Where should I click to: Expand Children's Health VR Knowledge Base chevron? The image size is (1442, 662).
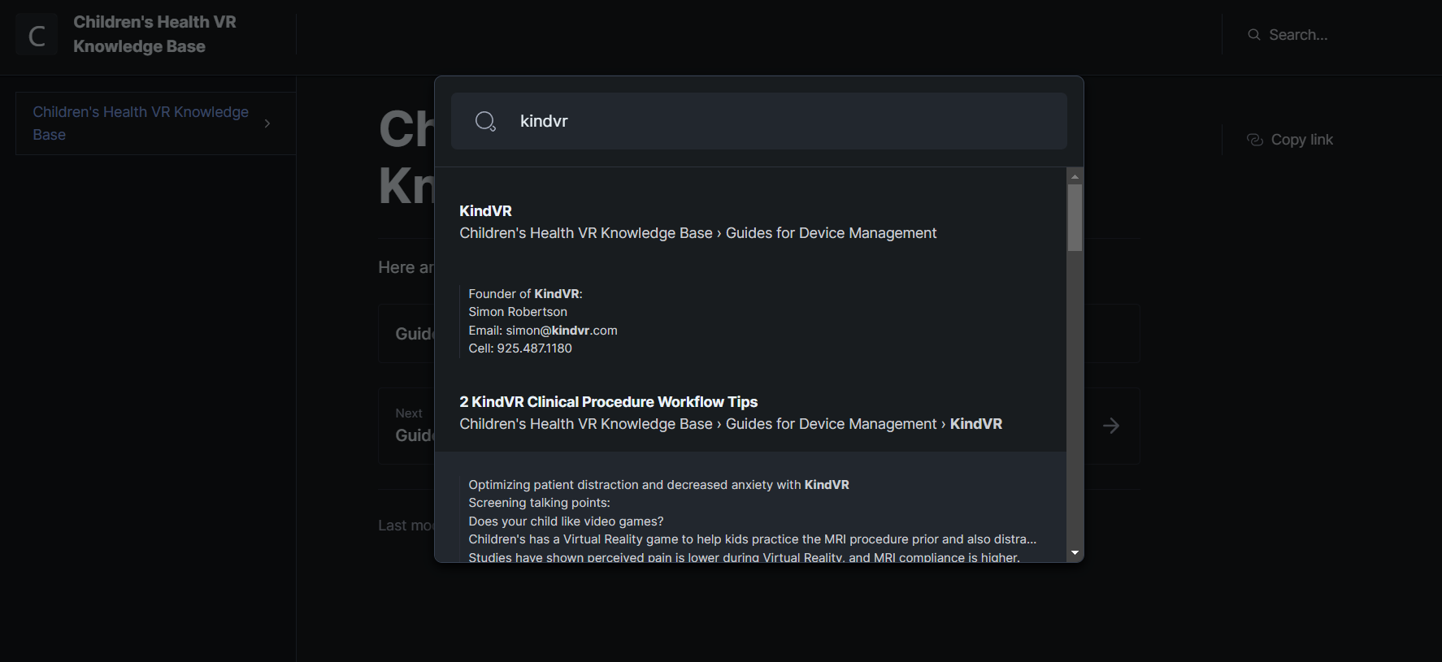click(x=267, y=123)
